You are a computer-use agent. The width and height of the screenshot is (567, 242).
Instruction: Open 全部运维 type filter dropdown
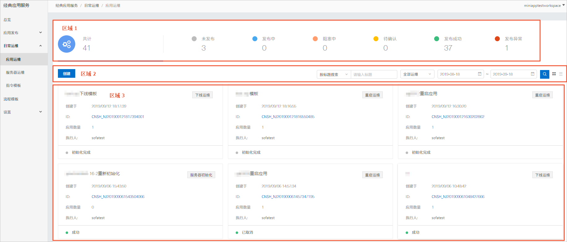pyautogui.click(x=417, y=74)
